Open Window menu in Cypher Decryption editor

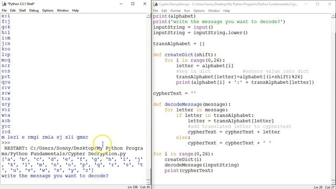tap(214, 10)
